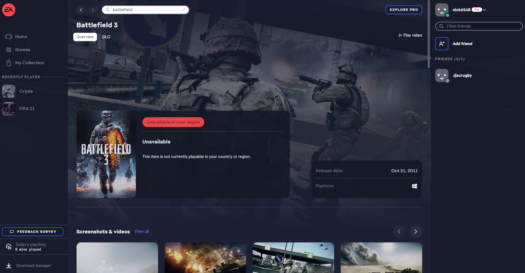Show next screenshots with right chevron

tap(415, 231)
